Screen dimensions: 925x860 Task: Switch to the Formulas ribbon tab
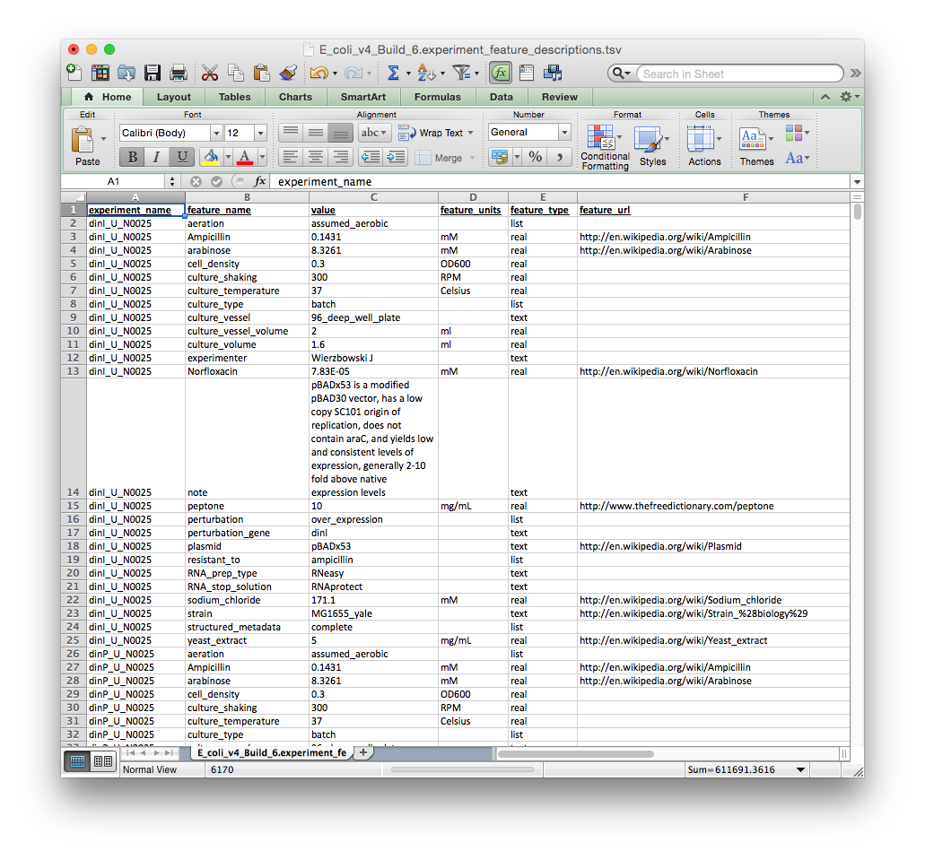[437, 96]
